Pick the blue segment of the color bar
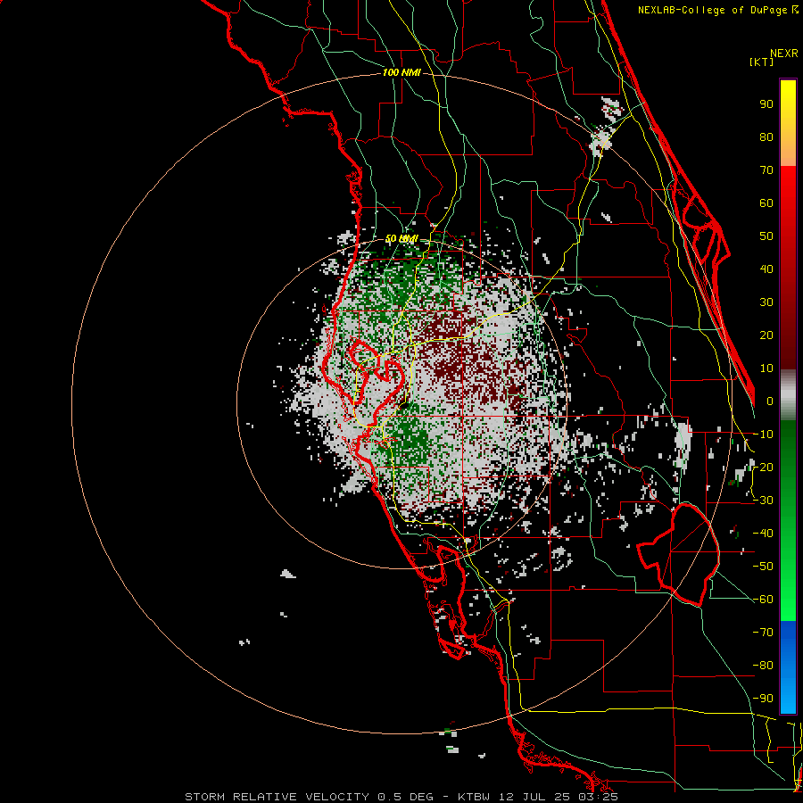The width and height of the screenshot is (803, 803). (788, 667)
